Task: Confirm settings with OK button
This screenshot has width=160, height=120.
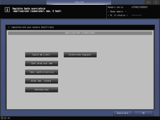Action: click(x=143, y=113)
